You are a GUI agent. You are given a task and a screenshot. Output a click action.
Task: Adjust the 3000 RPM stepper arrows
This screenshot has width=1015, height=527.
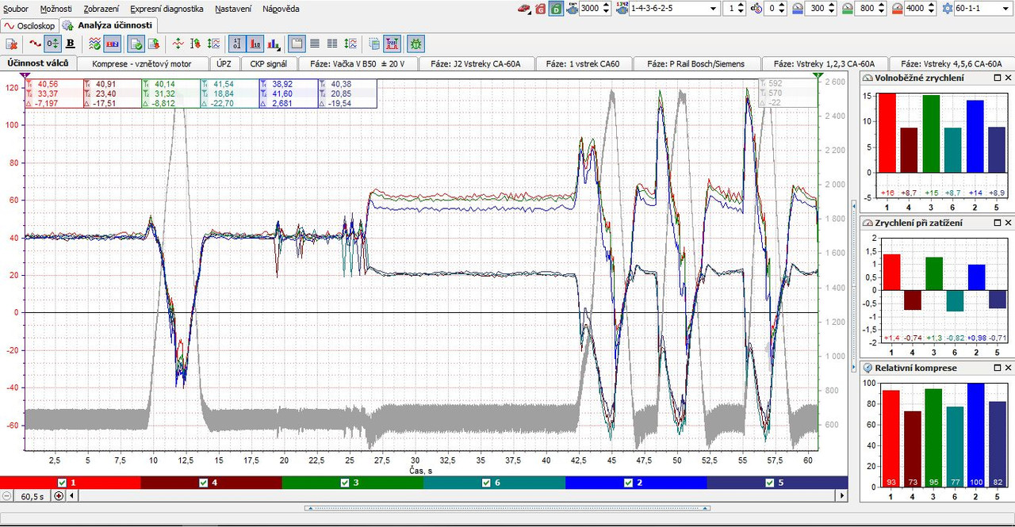point(607,9)
